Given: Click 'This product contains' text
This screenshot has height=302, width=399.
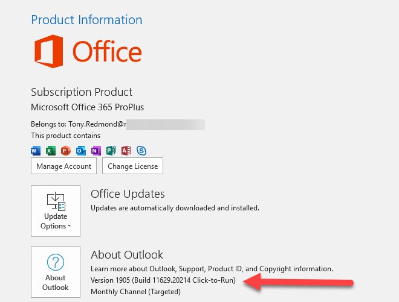Looking at the screenshot, I should point(66,136).
